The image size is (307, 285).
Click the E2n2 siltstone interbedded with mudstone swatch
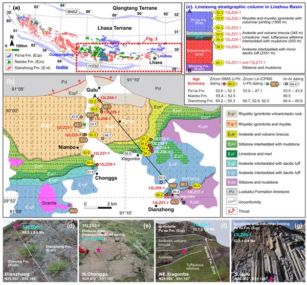231,144
